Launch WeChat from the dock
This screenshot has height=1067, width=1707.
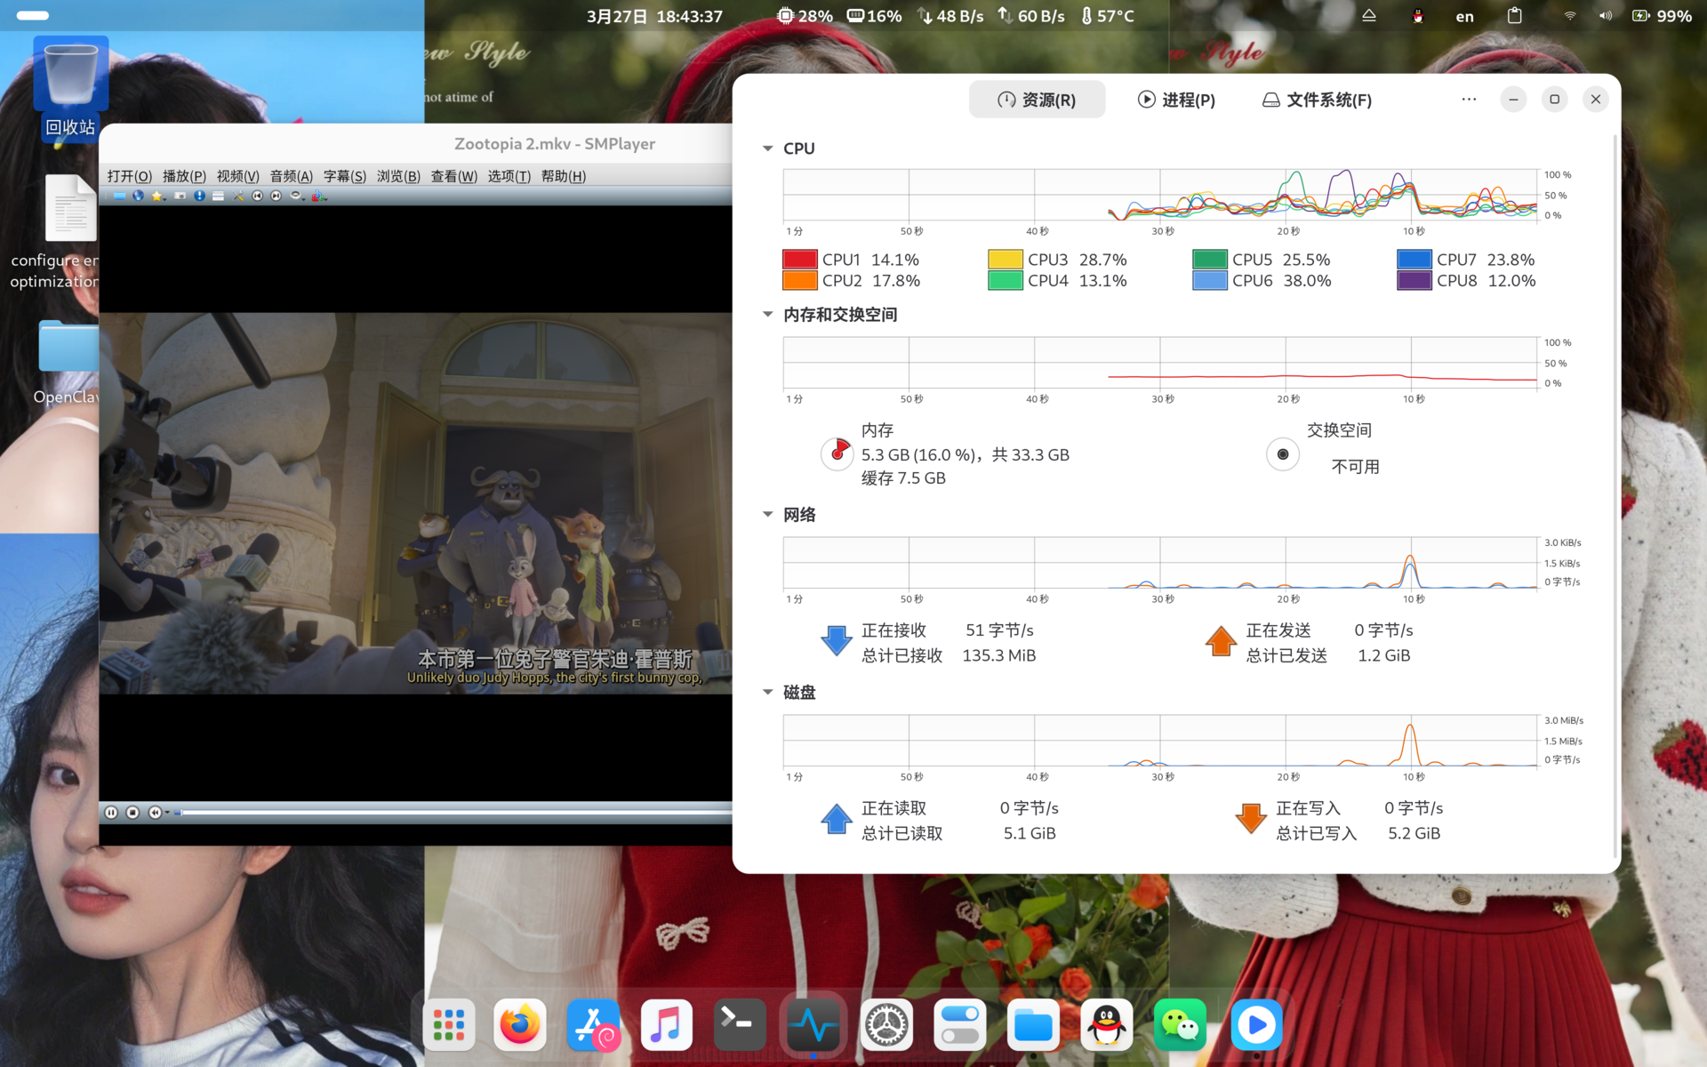tap(1181, 1024)
